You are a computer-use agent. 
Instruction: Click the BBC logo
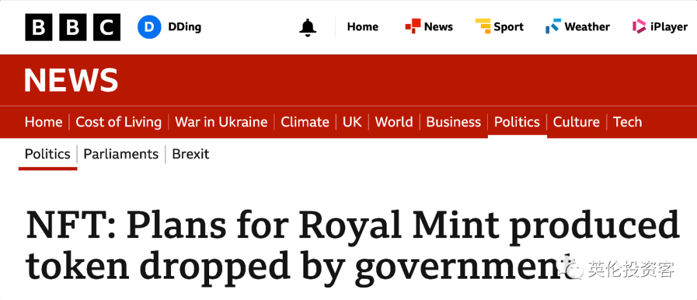[x=72, y=27]
